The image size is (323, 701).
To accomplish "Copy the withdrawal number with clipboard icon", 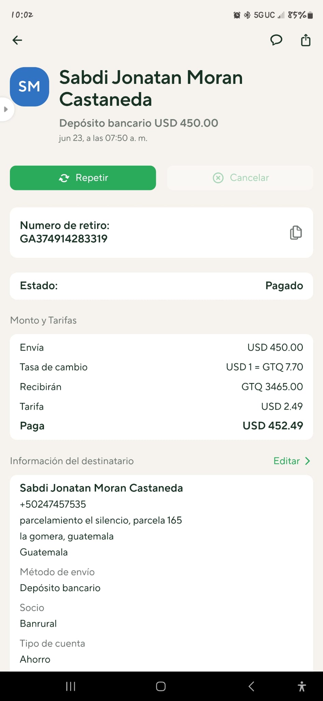I will [x=296, y=233].
